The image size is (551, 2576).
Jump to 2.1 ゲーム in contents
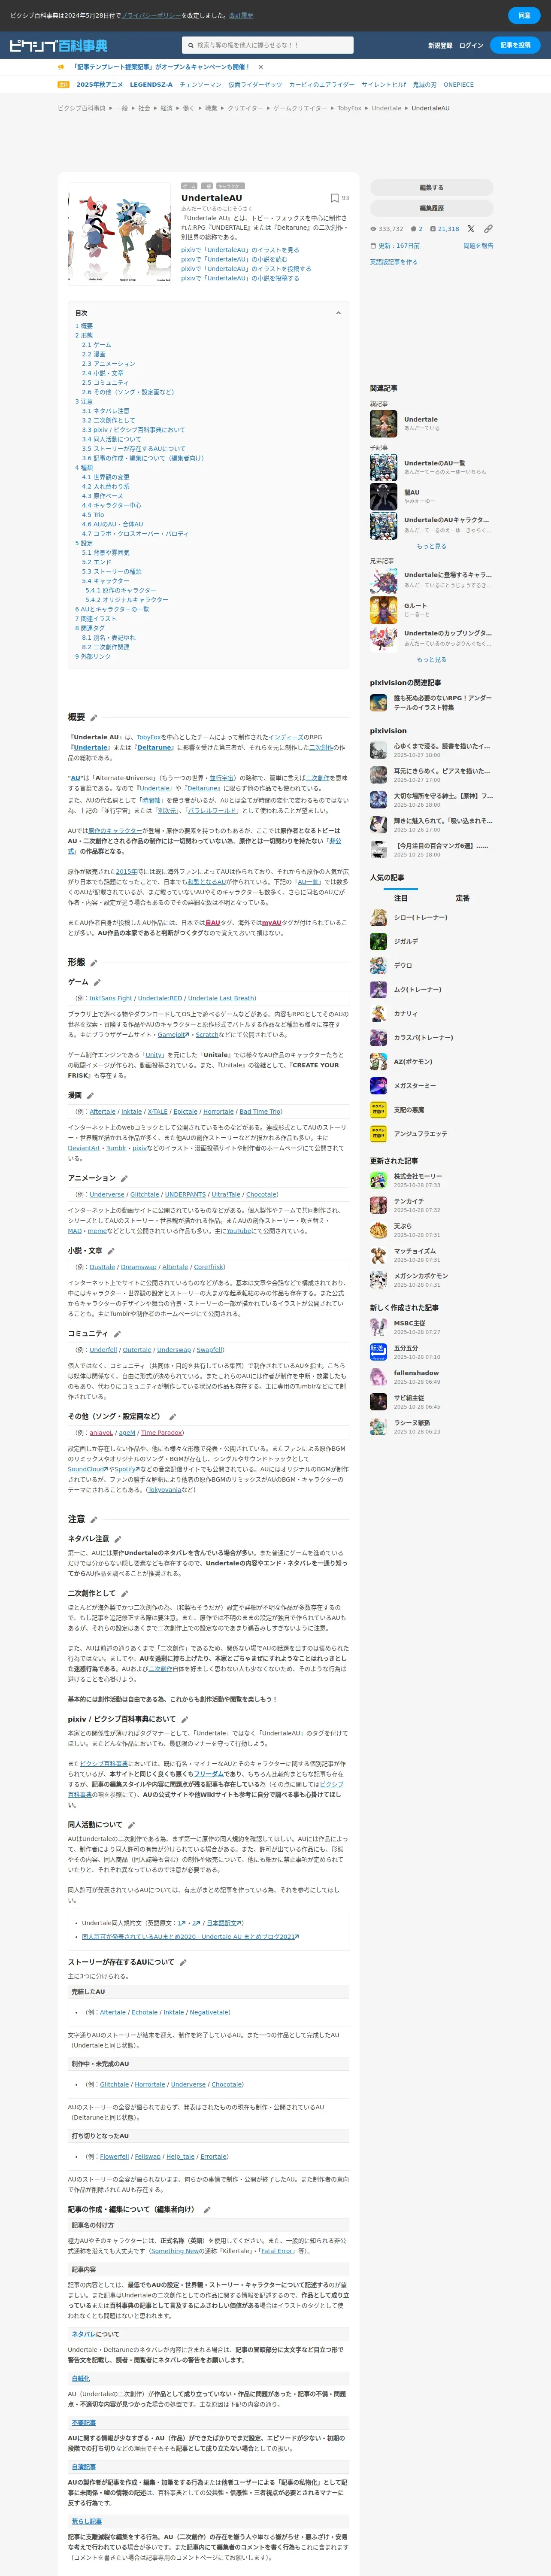tap(97, 345)
